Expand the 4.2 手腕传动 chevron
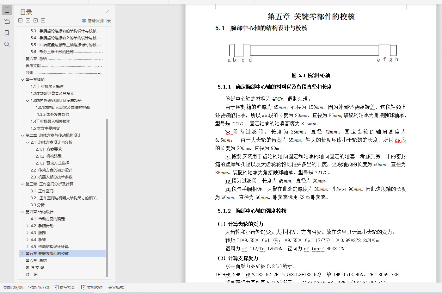Image resolution: width=442 pixels, height=293 pixels. click(28, 226)
